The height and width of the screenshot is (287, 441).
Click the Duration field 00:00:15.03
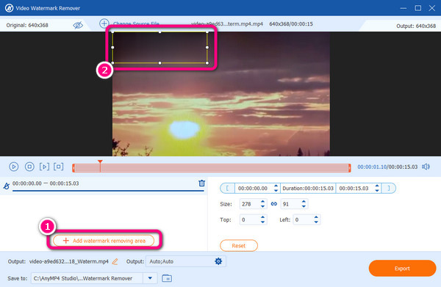coord(308,188)
